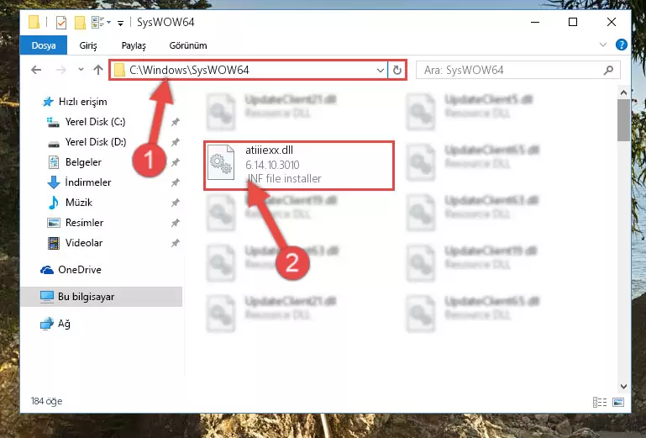Click pin icon beside Belgeler
The height and width of the screenshot is (438, 646).
tap(175, 162)
